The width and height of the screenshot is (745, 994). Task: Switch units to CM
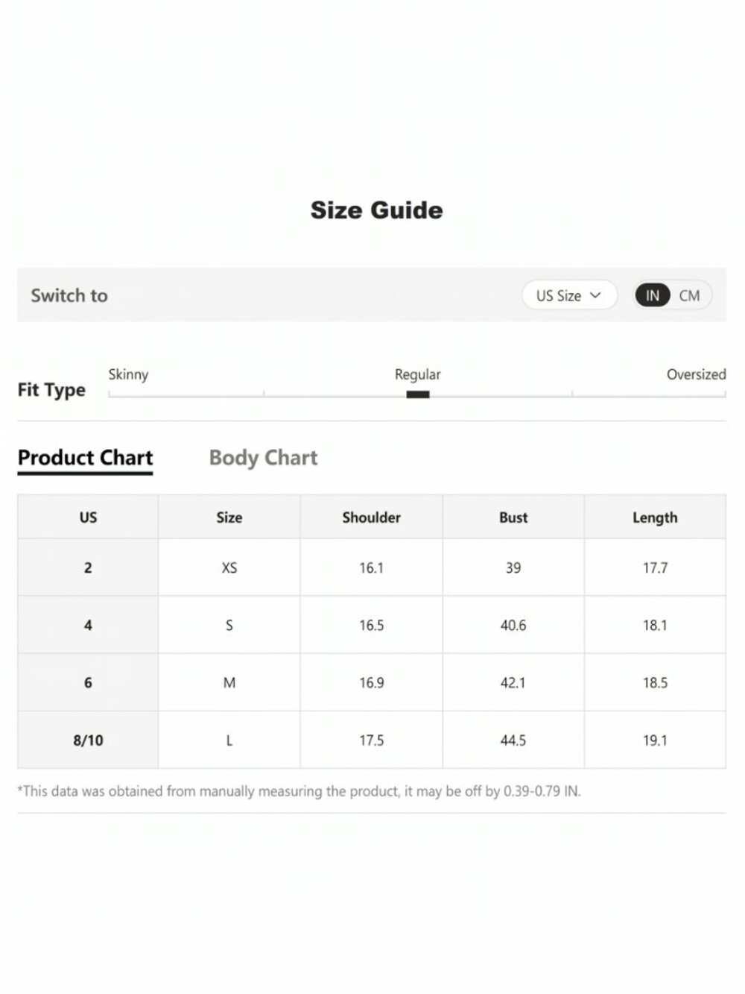(x=689, y=295)
